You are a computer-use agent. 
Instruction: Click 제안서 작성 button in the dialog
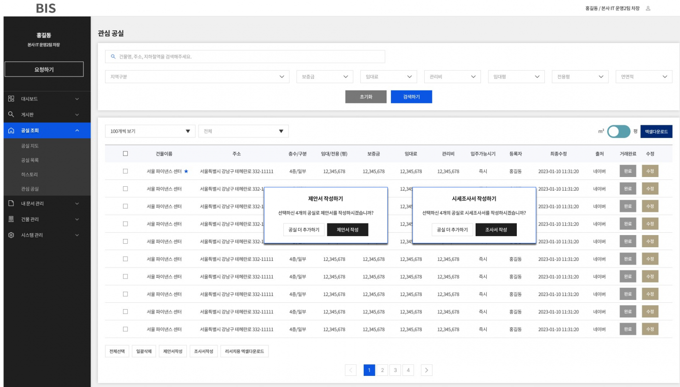(x=347, y=230)
